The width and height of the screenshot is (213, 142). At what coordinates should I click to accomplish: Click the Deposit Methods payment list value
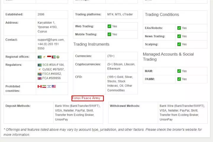[78, 113]
